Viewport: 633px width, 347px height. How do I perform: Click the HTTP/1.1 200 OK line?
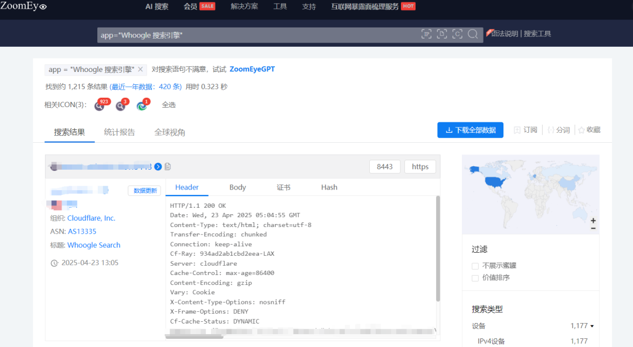pyautogui.click(x=198, y=205)
